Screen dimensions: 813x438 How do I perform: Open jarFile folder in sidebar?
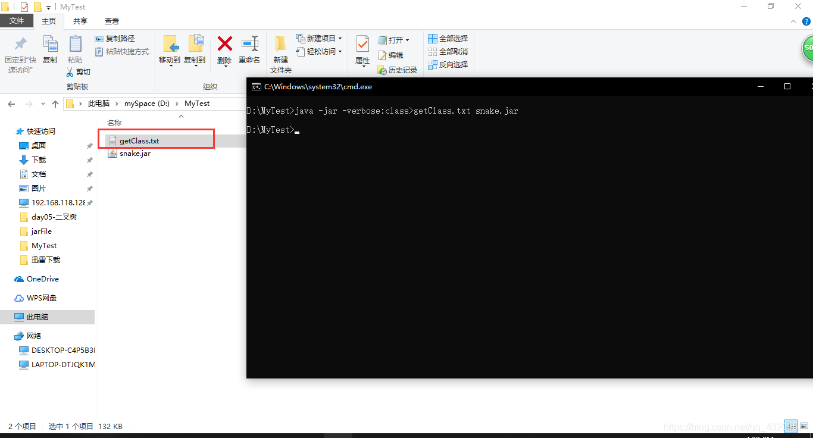(42, 231)
